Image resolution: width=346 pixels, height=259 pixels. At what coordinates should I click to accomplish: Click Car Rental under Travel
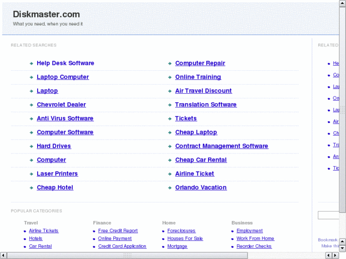click(x=40, y=246)
